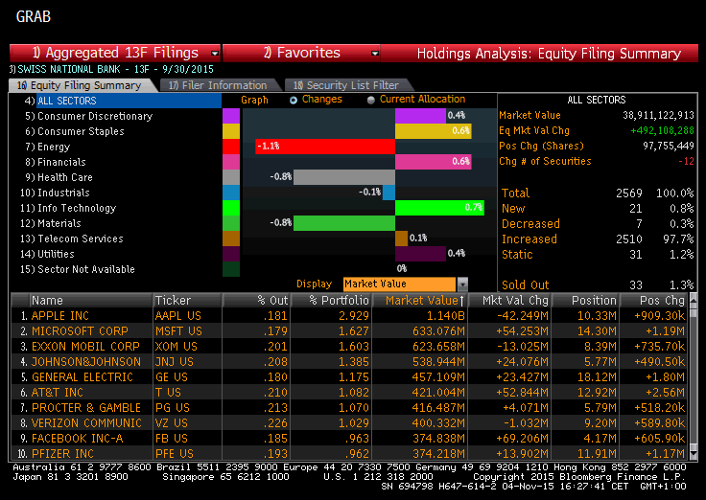Click the red Energy color swatch
This screenshot has width=706, height=500.
click(x=231, y=147)
